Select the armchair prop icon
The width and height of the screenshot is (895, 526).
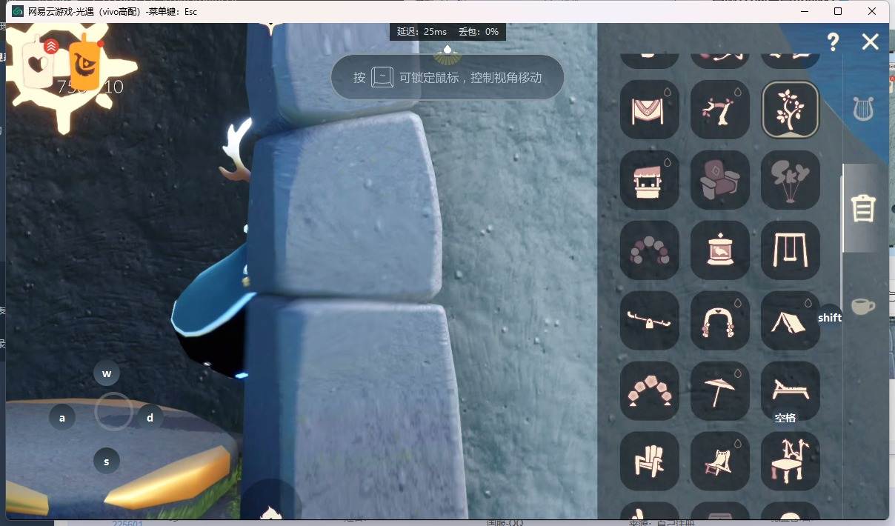719,180
